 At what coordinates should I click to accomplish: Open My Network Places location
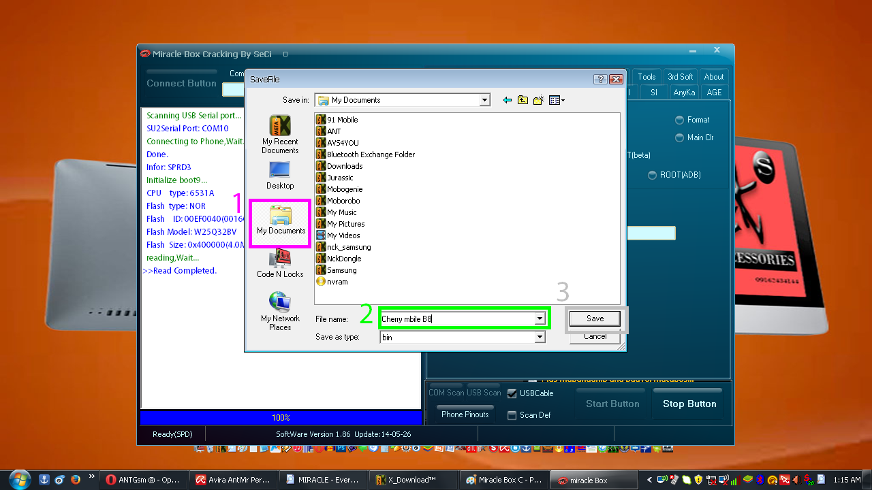(280, 311)
